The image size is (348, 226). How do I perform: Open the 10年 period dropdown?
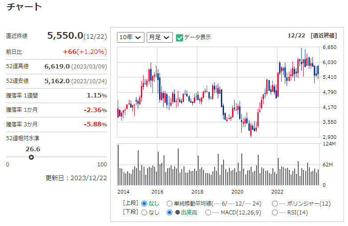131,37
